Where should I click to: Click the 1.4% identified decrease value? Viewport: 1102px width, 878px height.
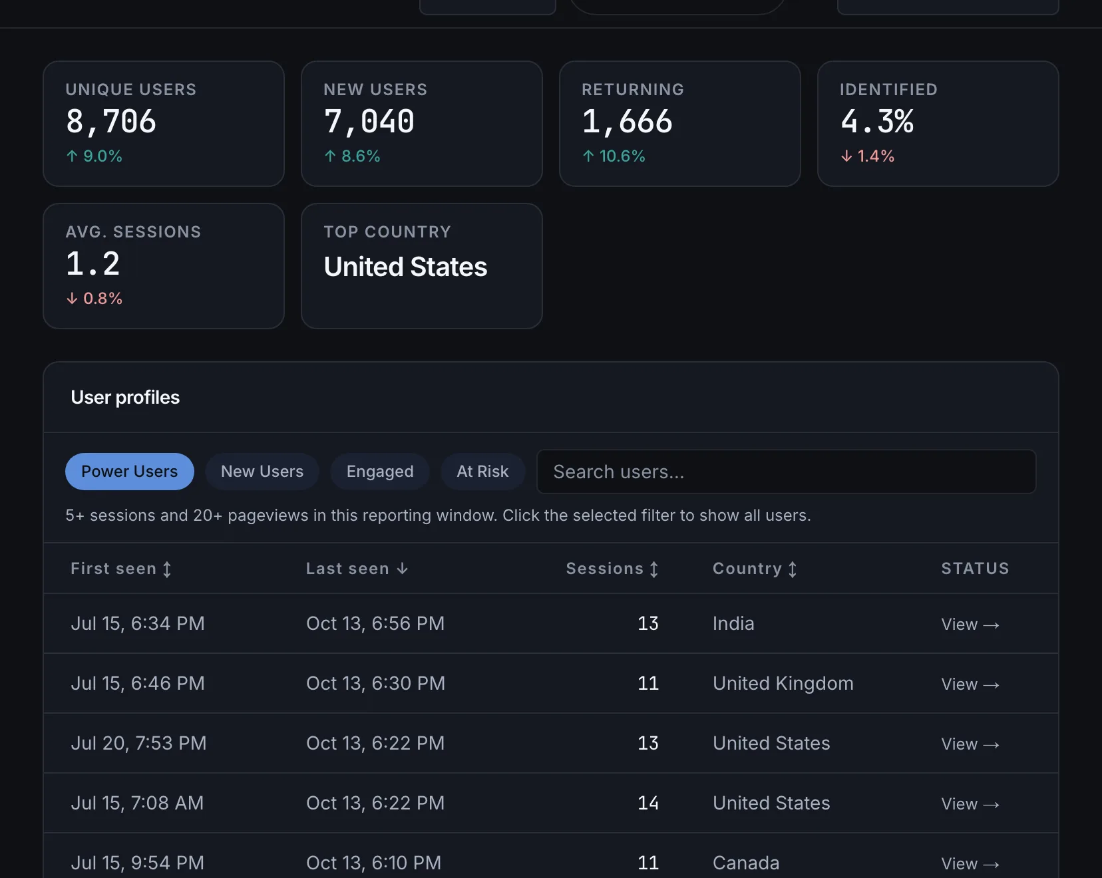pos(868,156)
